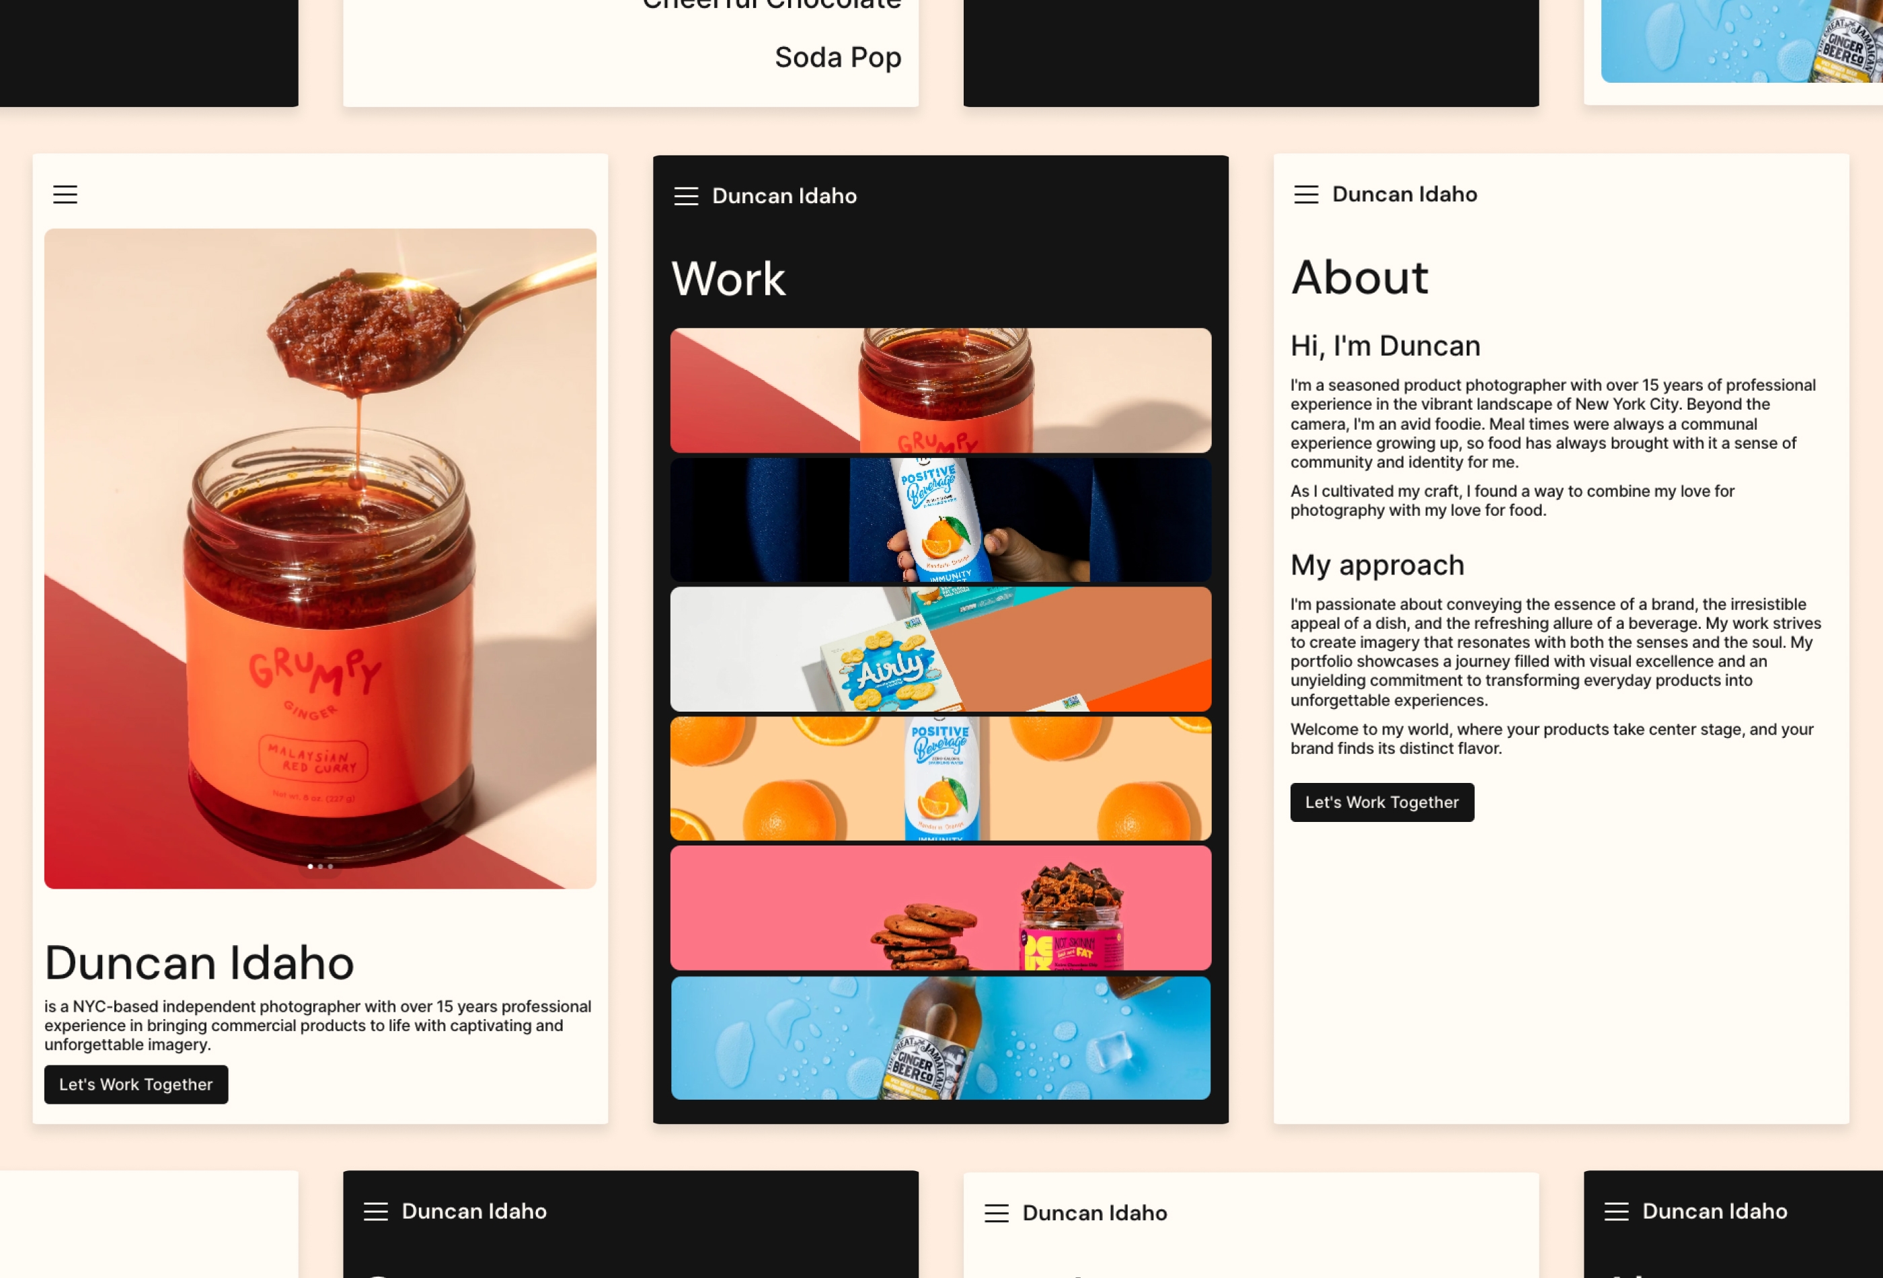1883x1278 pixels.
Task: Select the ginger beer bottle thumbnail
Action: pos(941,1037)
